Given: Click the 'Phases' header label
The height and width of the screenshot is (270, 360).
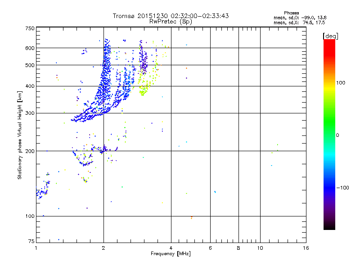Looking at the screenshot, I should pos(291,13).
